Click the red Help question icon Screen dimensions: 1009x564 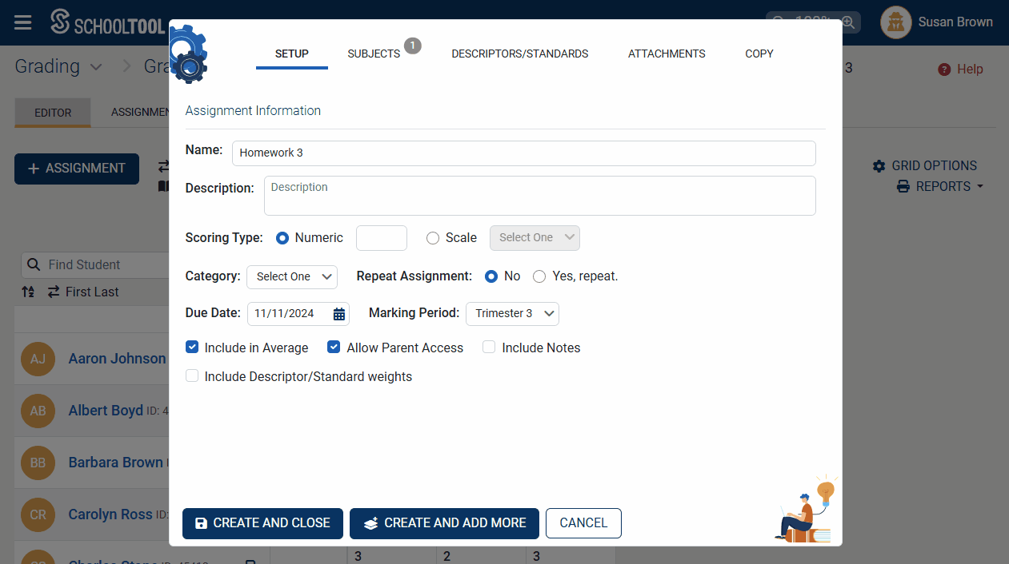[x=944, y=70]
